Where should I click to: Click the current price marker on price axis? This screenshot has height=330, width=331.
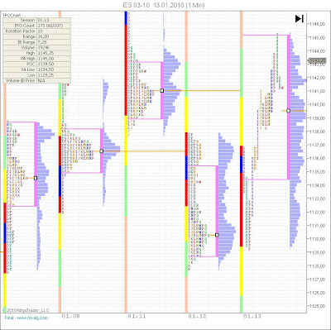(317, 60)
